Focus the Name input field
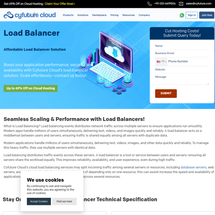This screenshot has height=215, width=215. point(182,46)
